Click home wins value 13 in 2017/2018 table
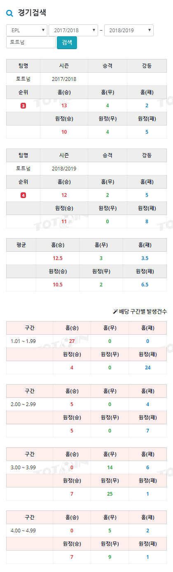Viewport: 173px width, 572px height. tap(64, 106)
